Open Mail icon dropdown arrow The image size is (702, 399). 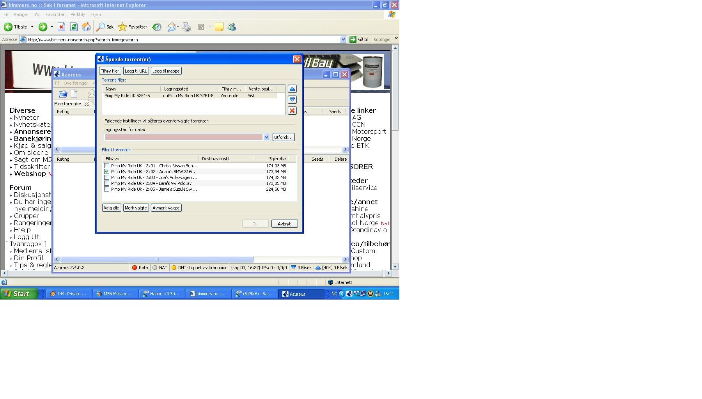178,27
